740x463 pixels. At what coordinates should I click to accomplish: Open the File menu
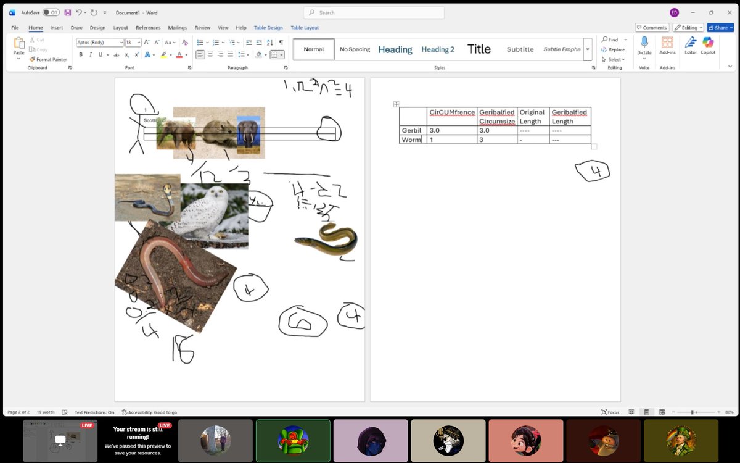tap(15, 28)
